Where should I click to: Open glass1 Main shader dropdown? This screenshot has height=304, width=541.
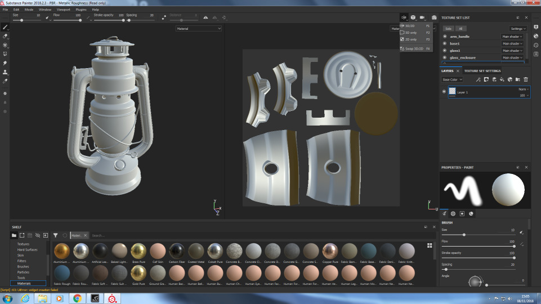(x=512, y=50)
